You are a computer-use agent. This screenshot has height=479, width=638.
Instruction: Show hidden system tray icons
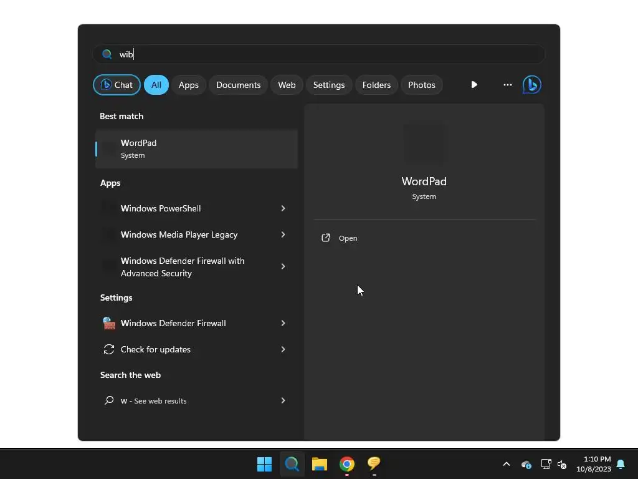click(x=507, y=464)
